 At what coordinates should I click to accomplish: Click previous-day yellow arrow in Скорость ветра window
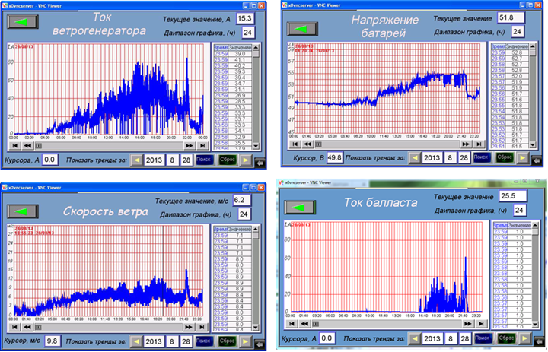[x=136, y=341]
